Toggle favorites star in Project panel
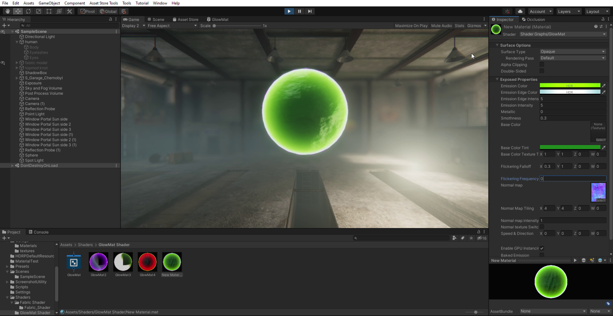Image resolution: width=613 pixels, height=316 pixels. coord(471,238)
